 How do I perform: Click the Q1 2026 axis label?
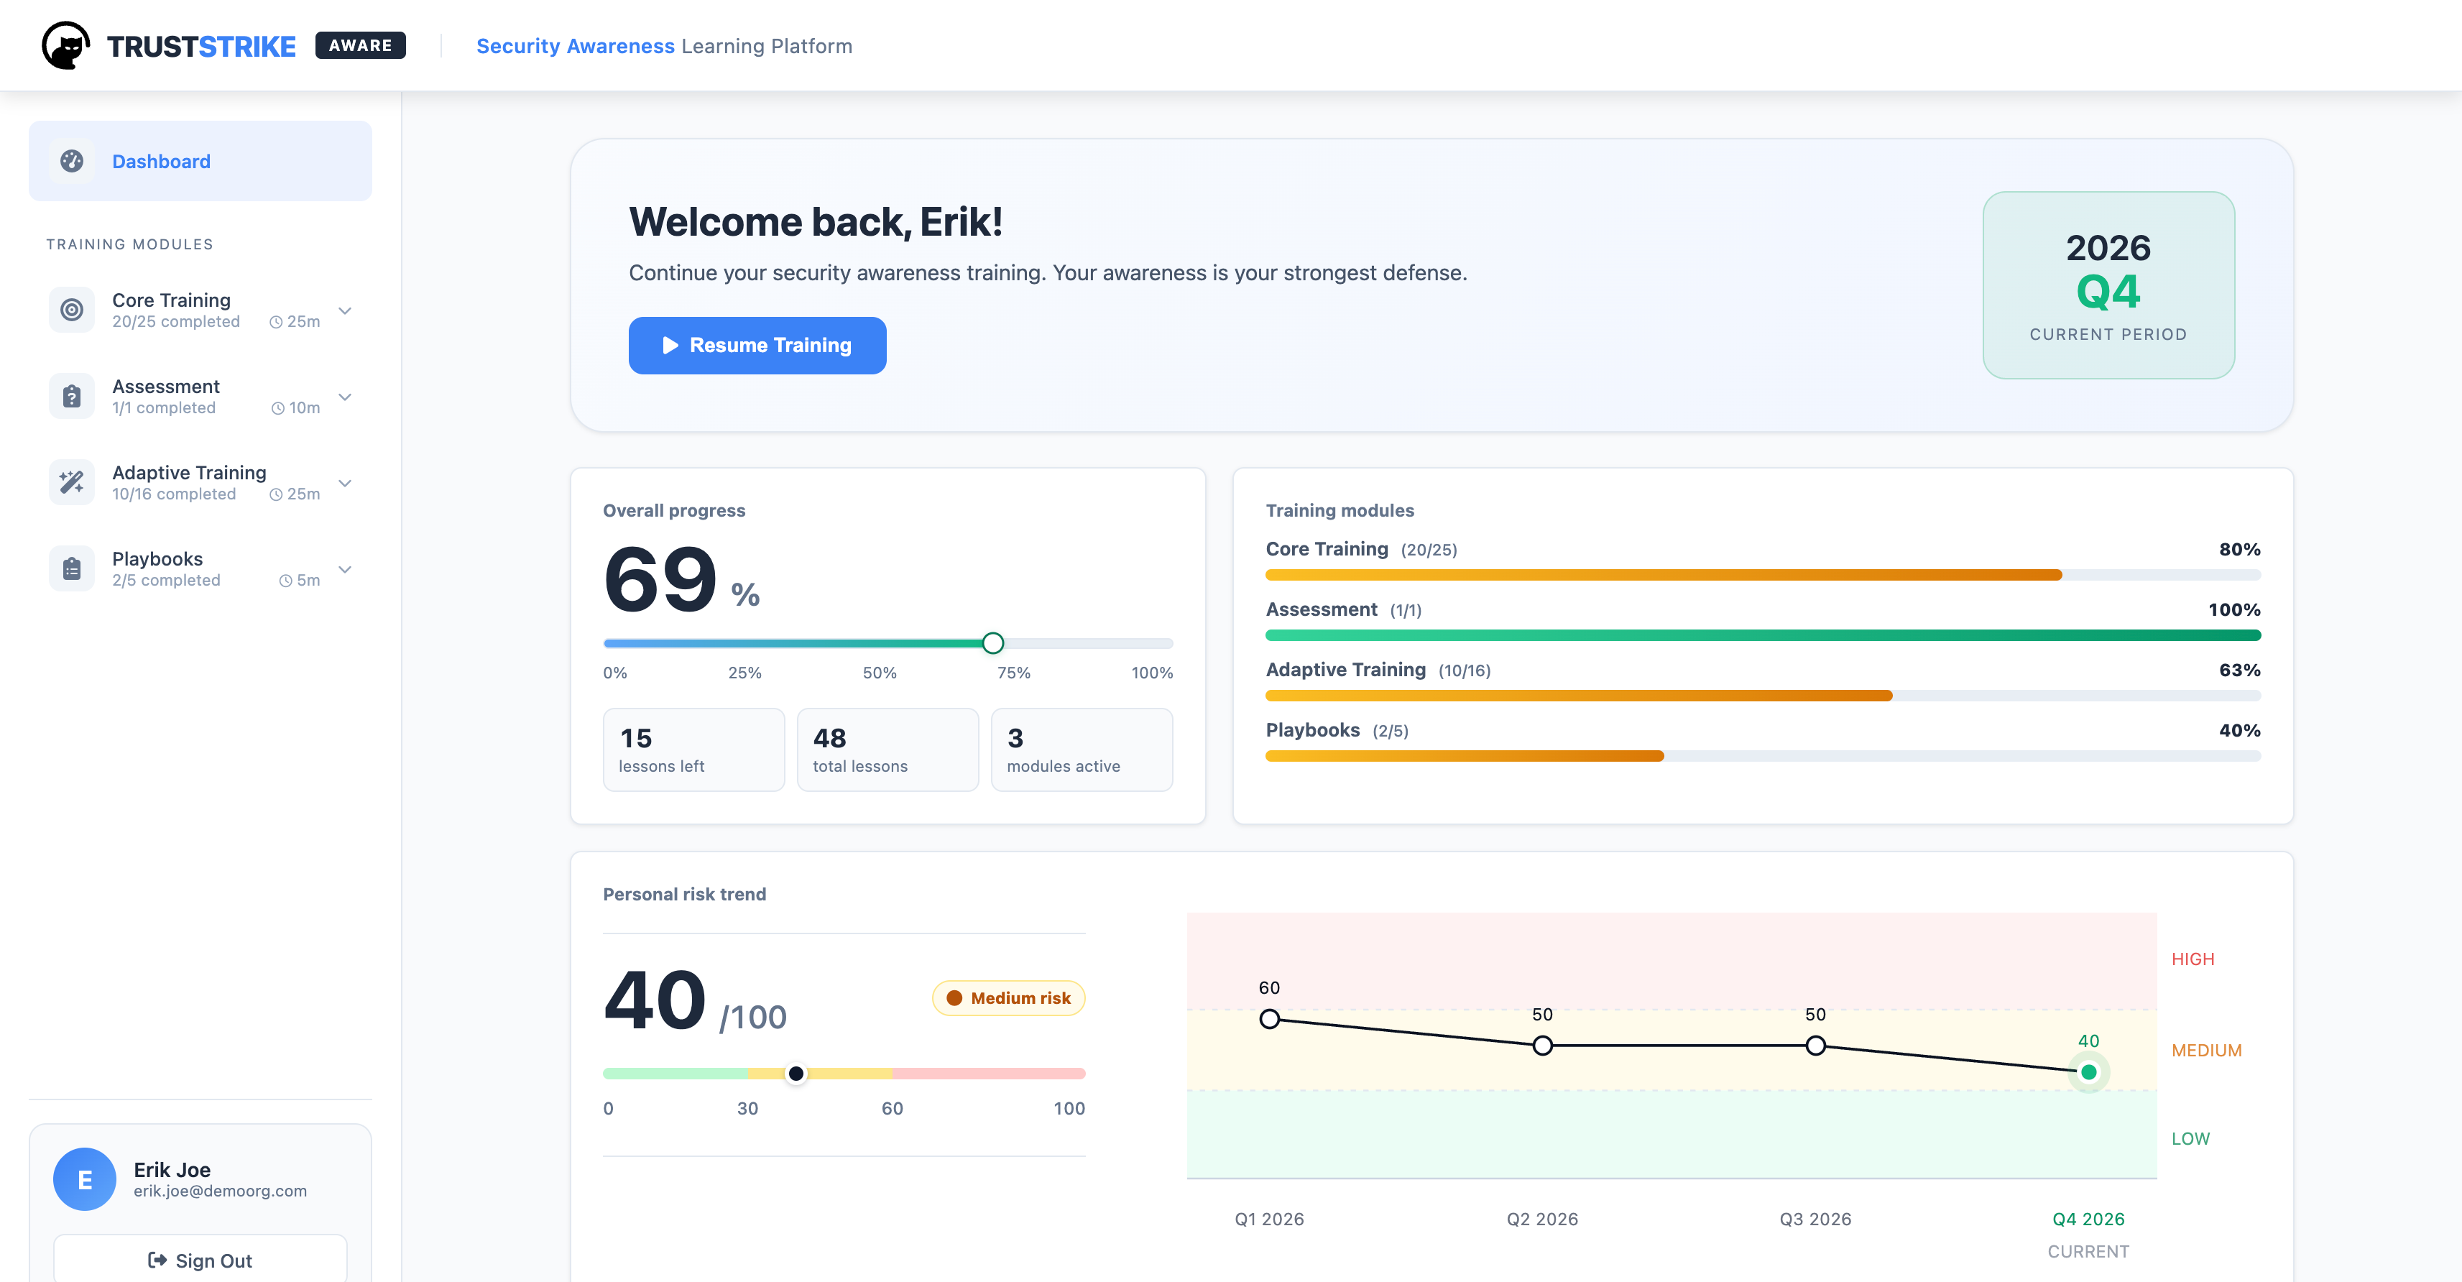(x=1269, y=1219)
